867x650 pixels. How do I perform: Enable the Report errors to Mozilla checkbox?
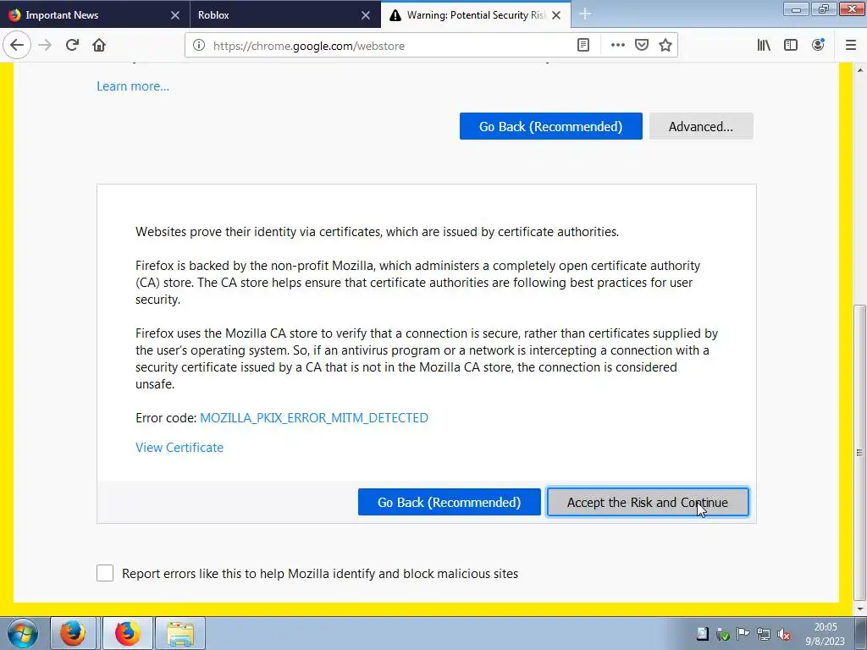(105, 573)
